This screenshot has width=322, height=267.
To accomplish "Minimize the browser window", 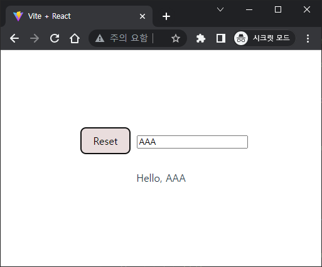I will click(249, 9).
